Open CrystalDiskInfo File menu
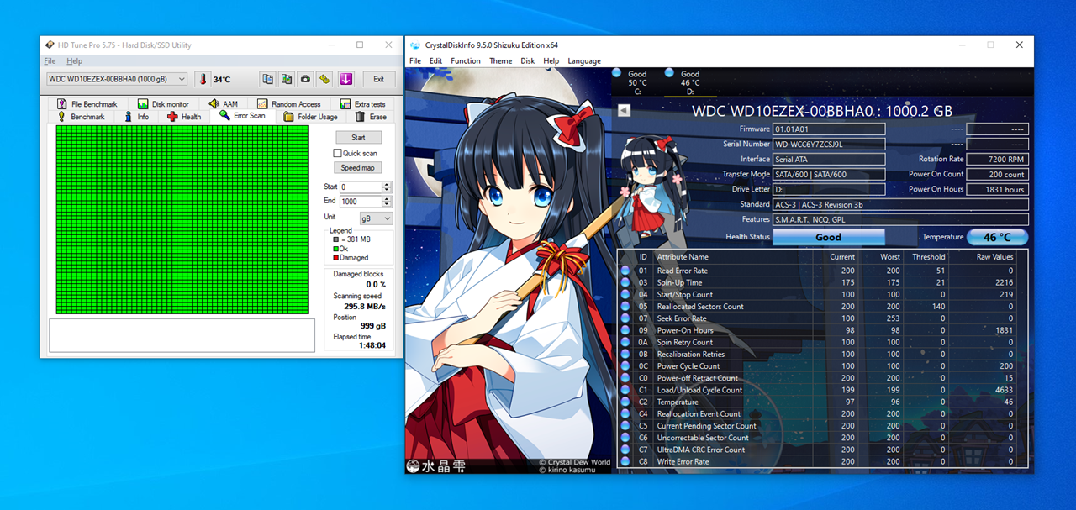The height and width of the screenshot is (510, 1076). 415,60
